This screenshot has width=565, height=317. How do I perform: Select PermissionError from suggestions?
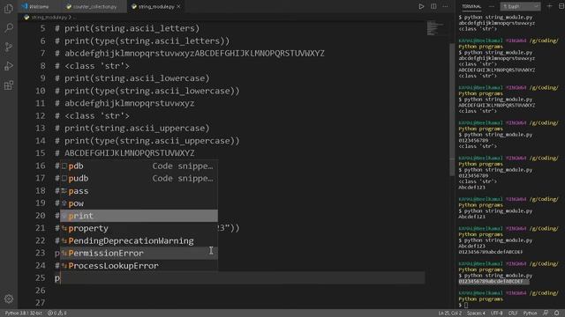(x=139, y=253)
